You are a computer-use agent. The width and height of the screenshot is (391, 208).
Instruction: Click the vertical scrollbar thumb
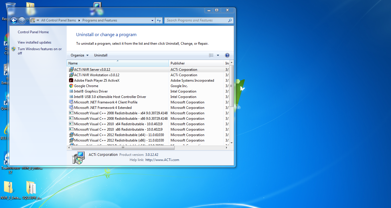232,86
